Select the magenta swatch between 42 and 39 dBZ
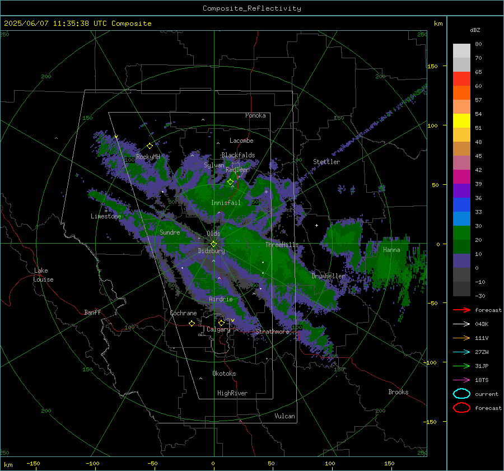504x471 pixels. (461, 177)
